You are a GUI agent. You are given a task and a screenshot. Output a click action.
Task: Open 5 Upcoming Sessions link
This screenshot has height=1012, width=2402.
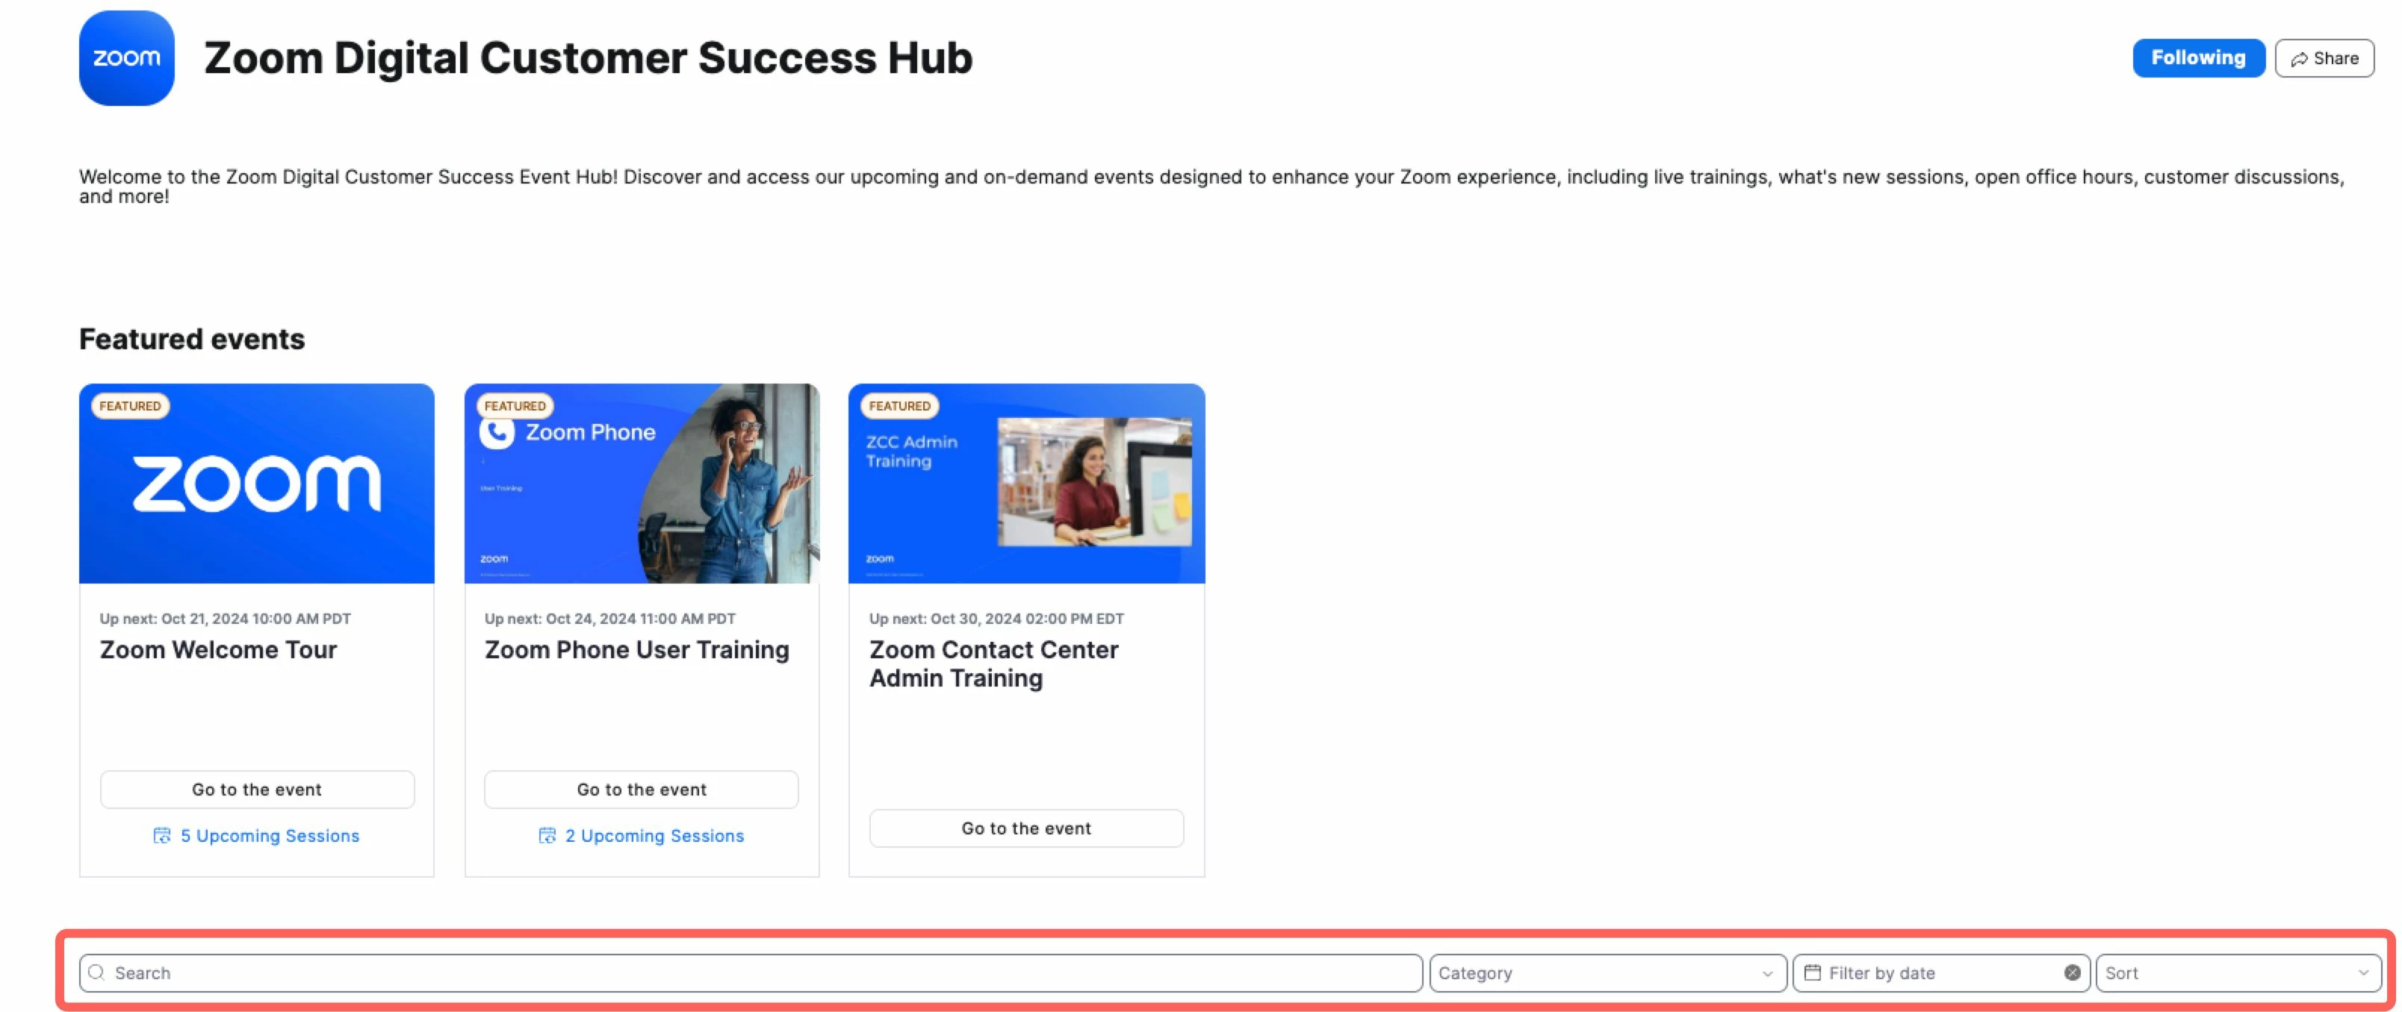tap(270, 836)
